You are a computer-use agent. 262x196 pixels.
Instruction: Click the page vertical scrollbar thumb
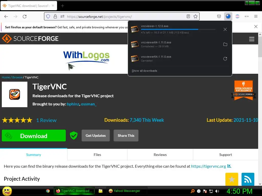(260, 47)
